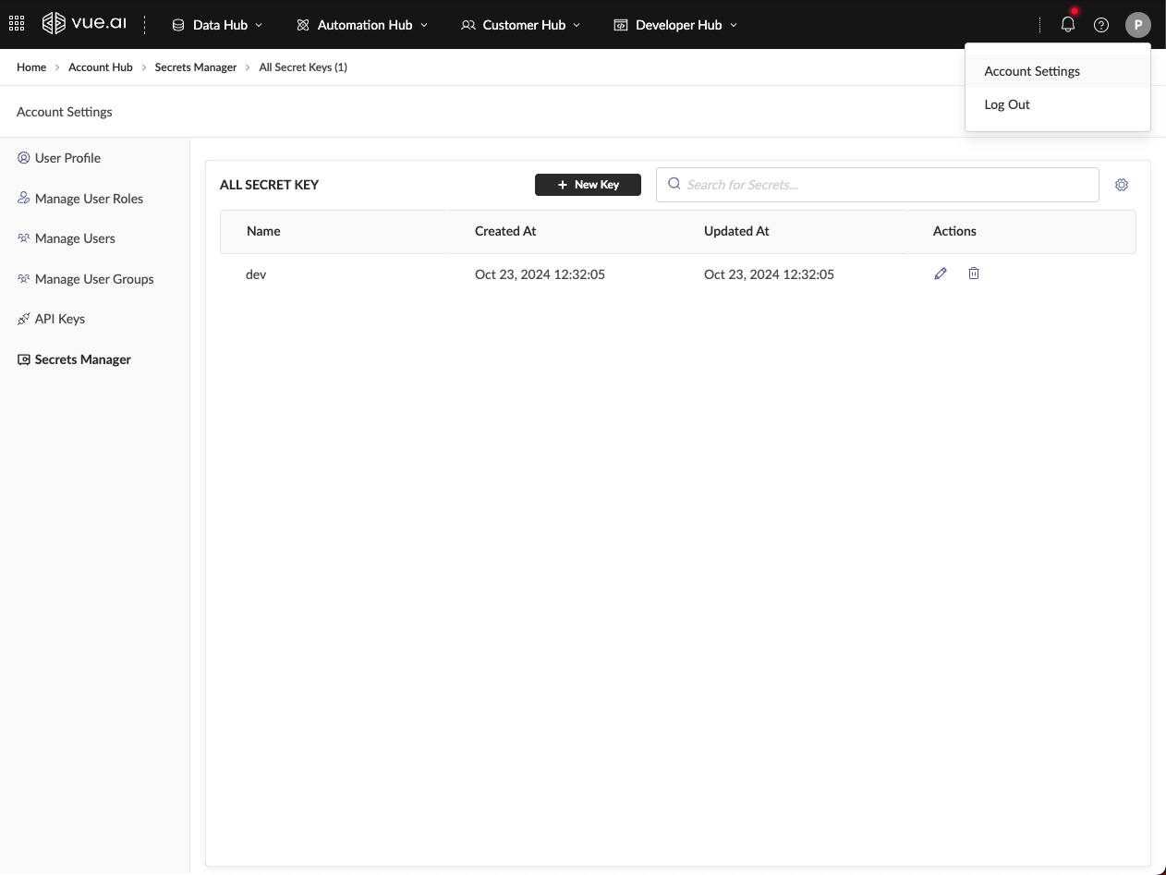Open the Customer Hub dropdown

pos(521,25)
